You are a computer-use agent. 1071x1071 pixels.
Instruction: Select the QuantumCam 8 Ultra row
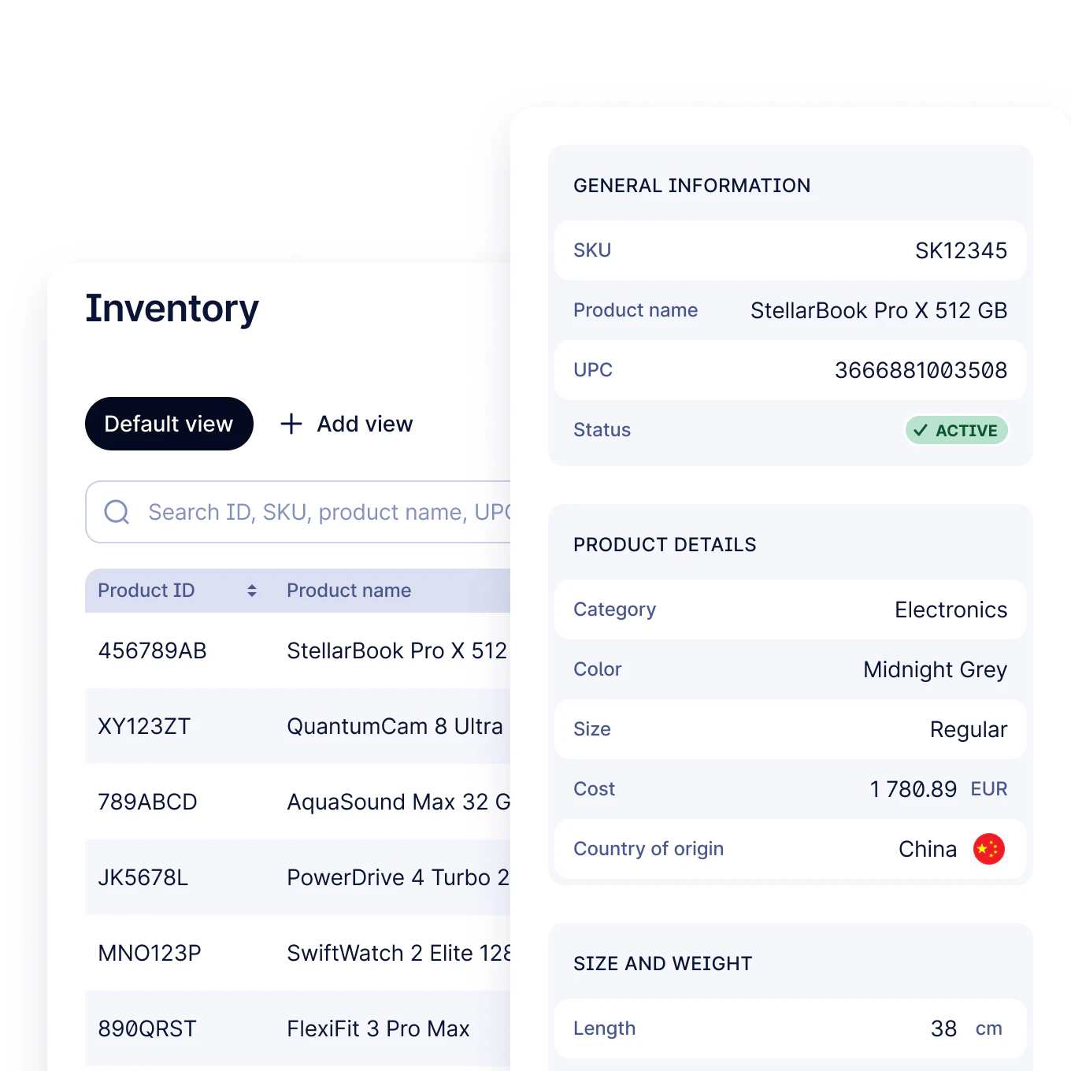pos(299,726)
